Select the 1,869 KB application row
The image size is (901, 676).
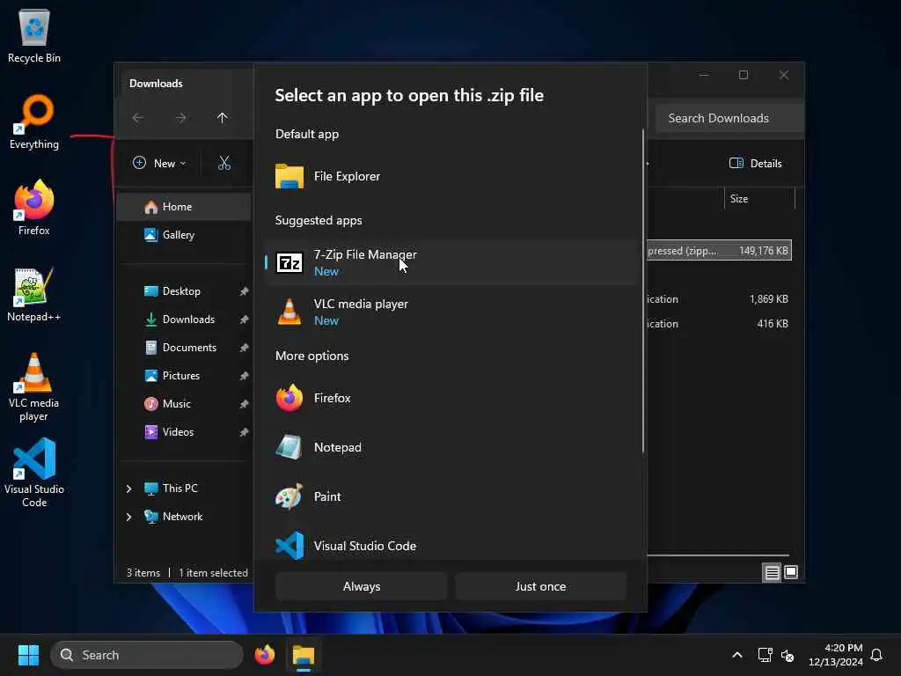(x=719, y=299)
